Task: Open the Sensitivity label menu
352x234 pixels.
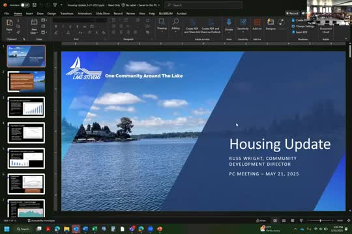Action: click(x=243, y=25)
